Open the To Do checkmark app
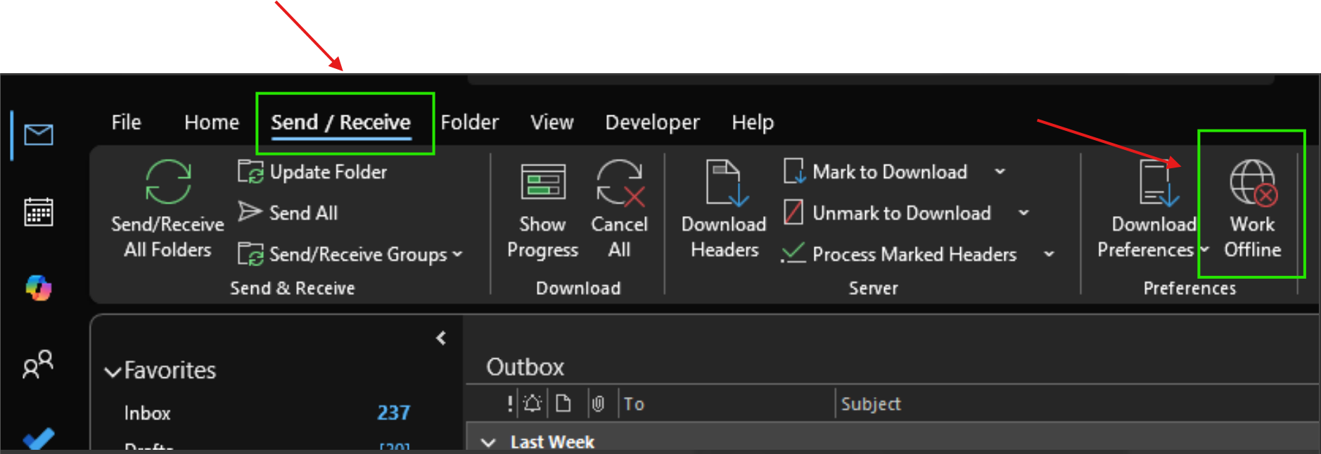Viewport: 1321px width, 454px height. [x=38, y=438]
